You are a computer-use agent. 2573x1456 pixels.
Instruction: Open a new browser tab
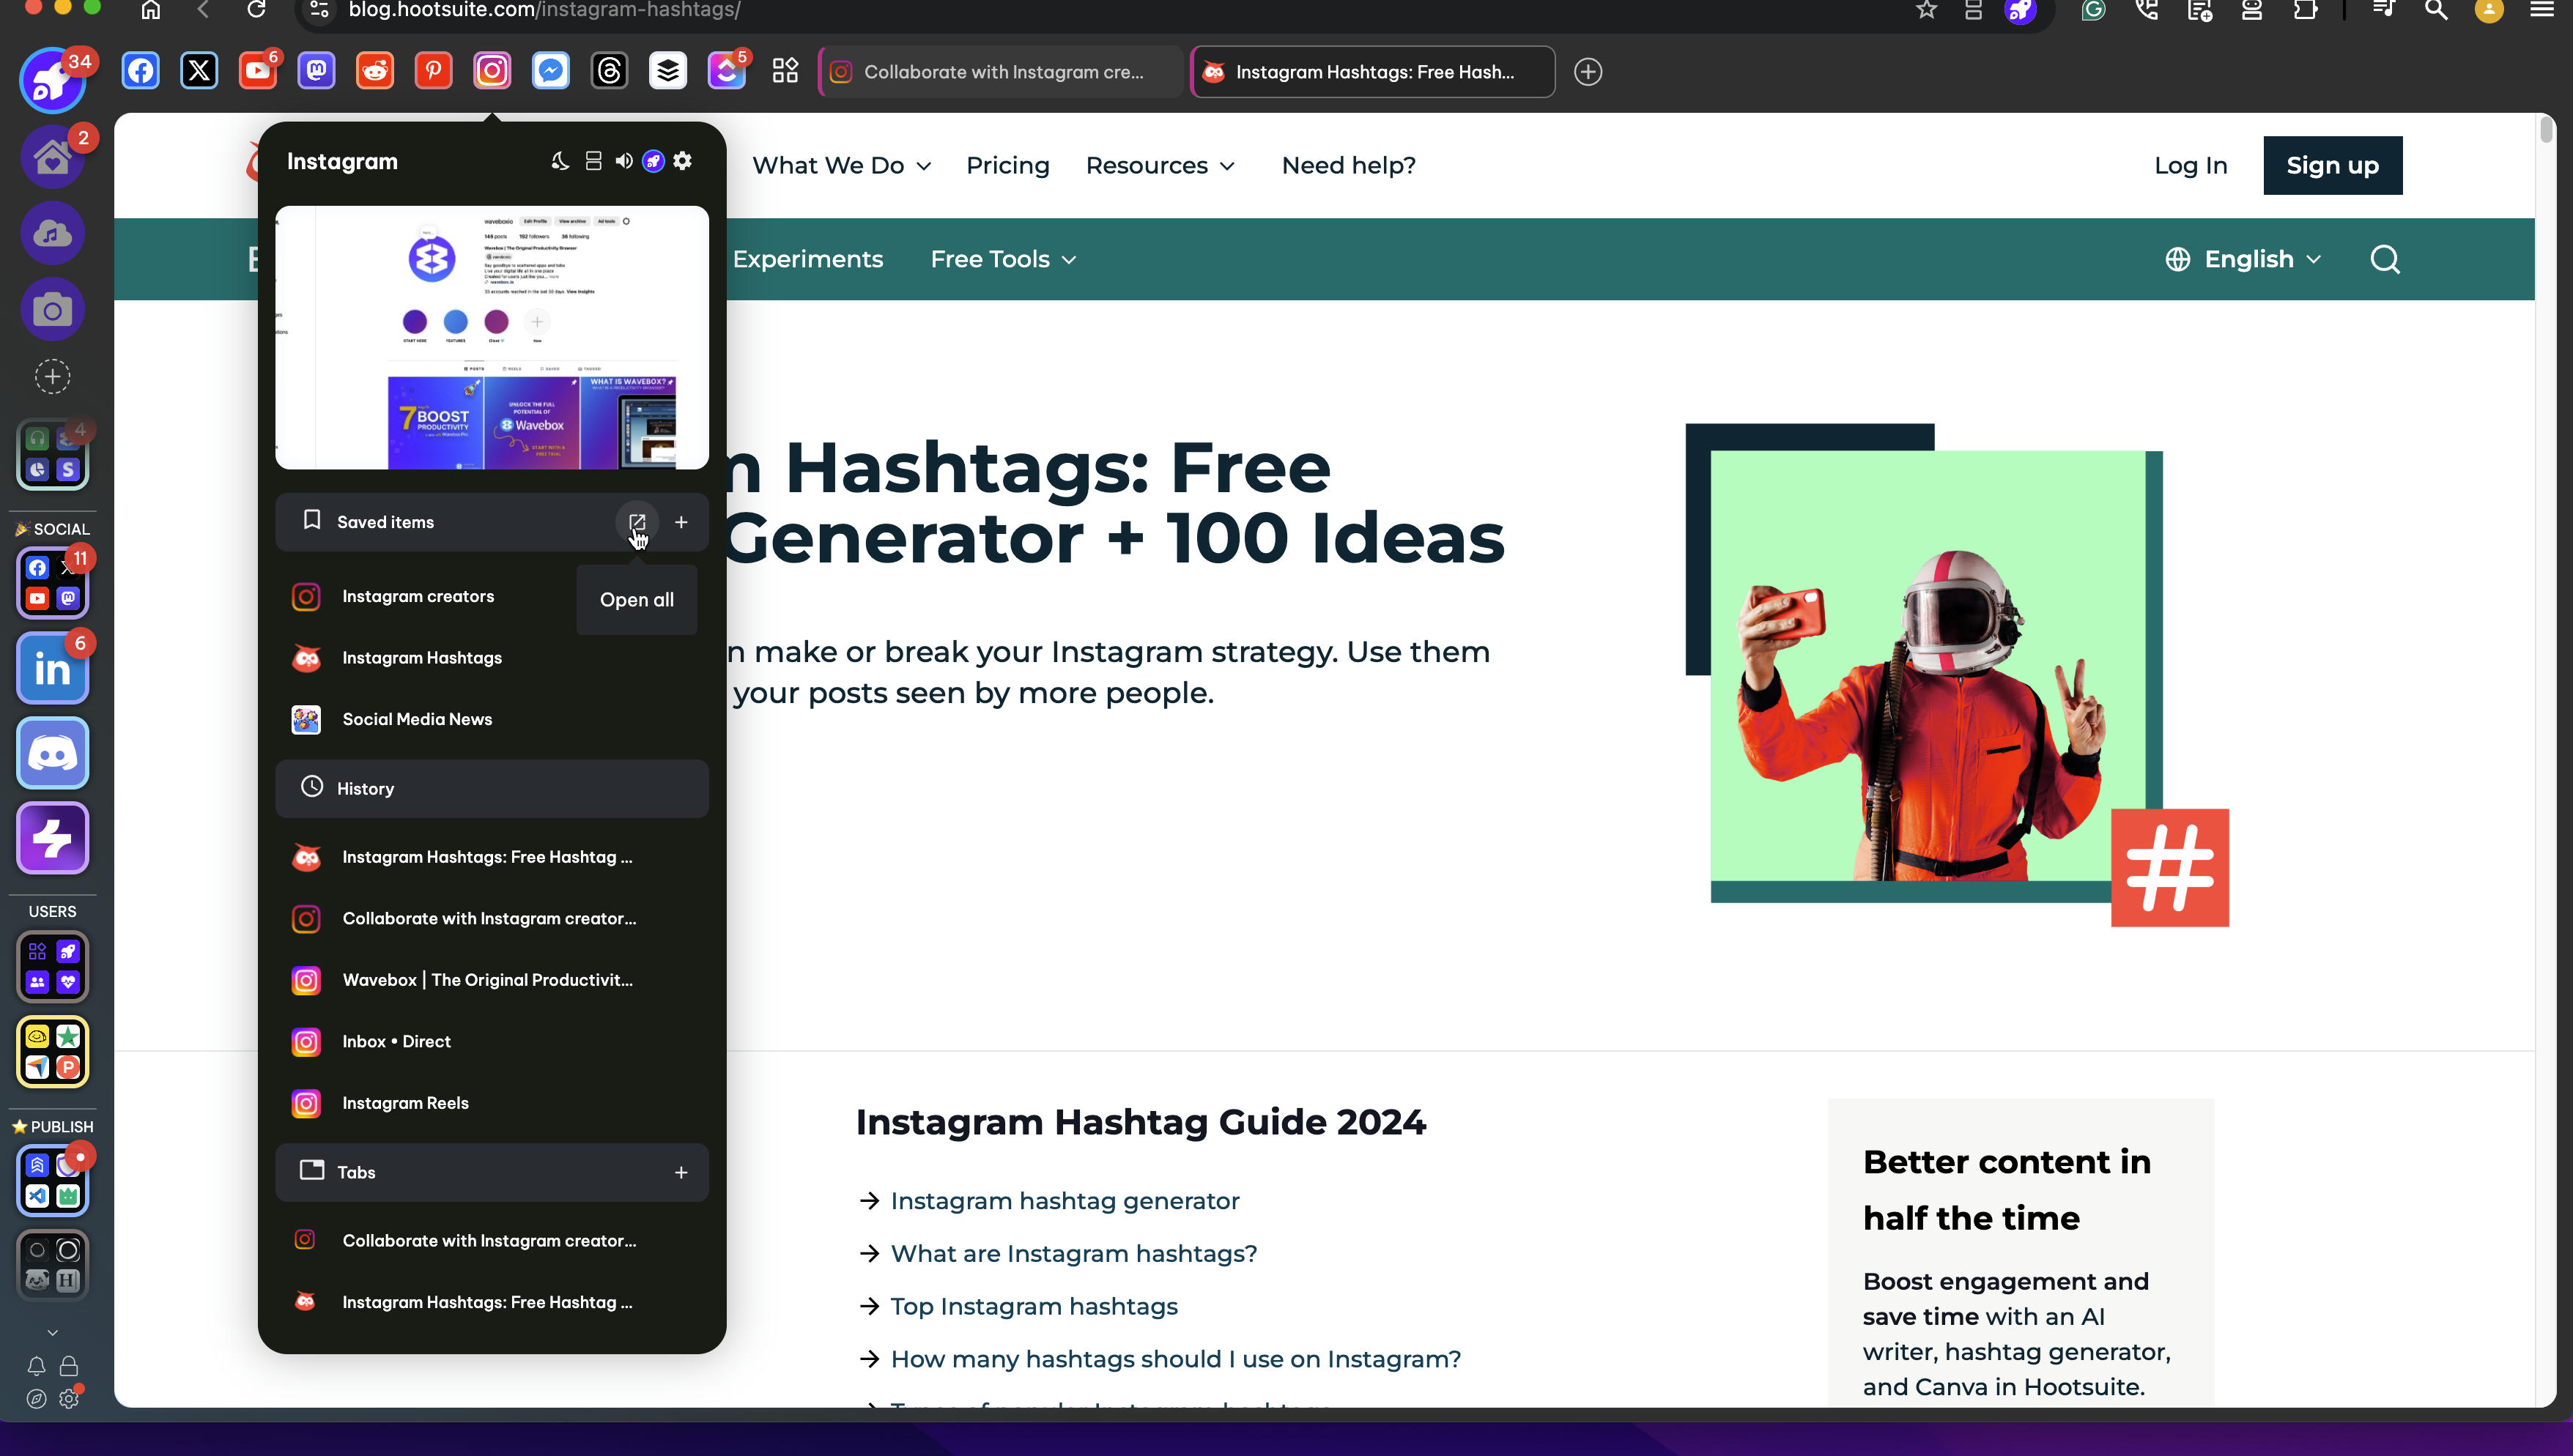pyautogui.click(x=1588, y=72)
